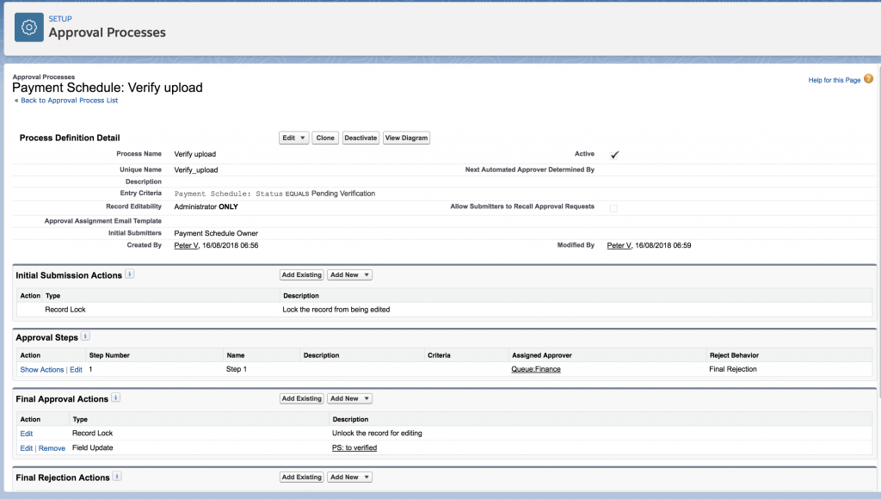Click the info icon beside Final Approval Actions
This screenshot has width=881, height=499.
pyautogui.click(x=116, y=398)
